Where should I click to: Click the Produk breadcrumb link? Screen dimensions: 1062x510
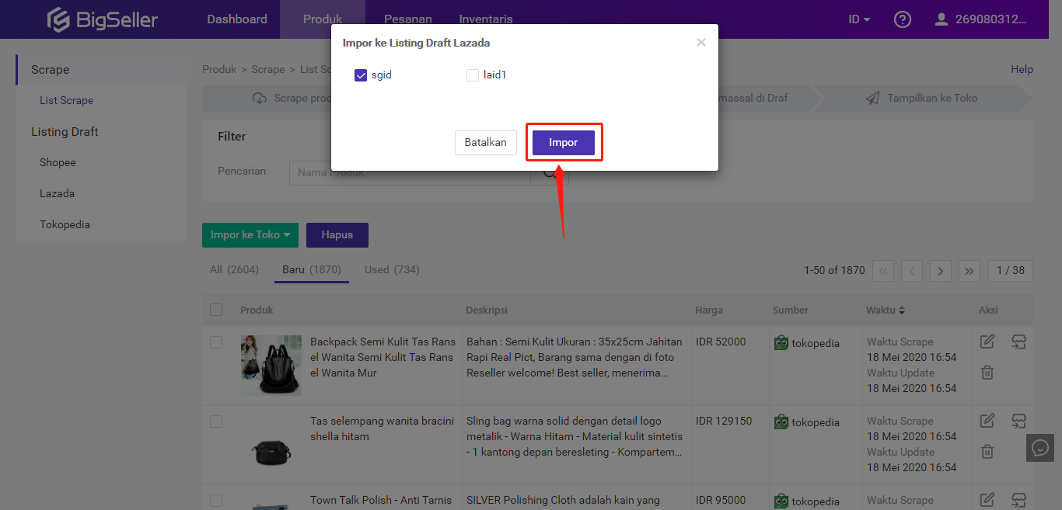tap(219, 70)
